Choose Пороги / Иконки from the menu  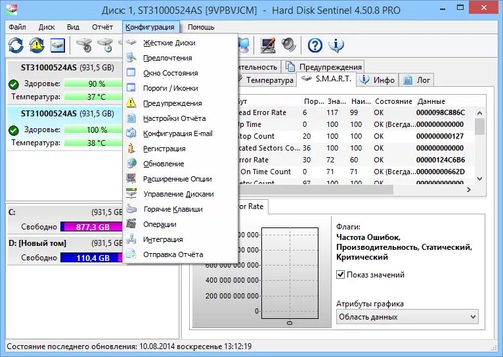(x=180, y=88)
